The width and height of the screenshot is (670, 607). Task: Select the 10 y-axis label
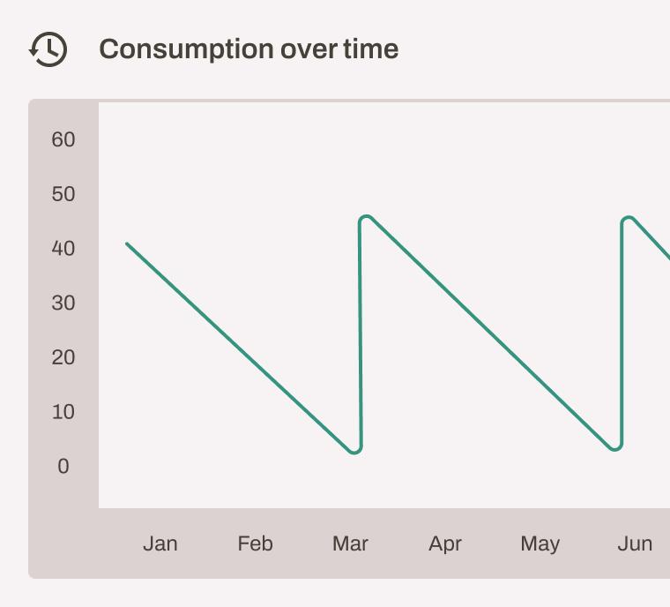click(63, 412)
